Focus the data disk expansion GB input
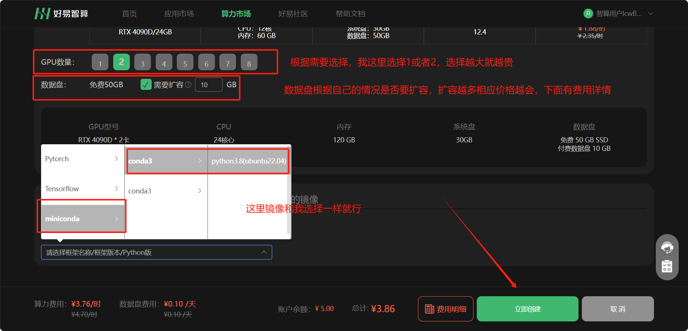The height and width of the screenshot is (331, 688). [x=209, y=85]
